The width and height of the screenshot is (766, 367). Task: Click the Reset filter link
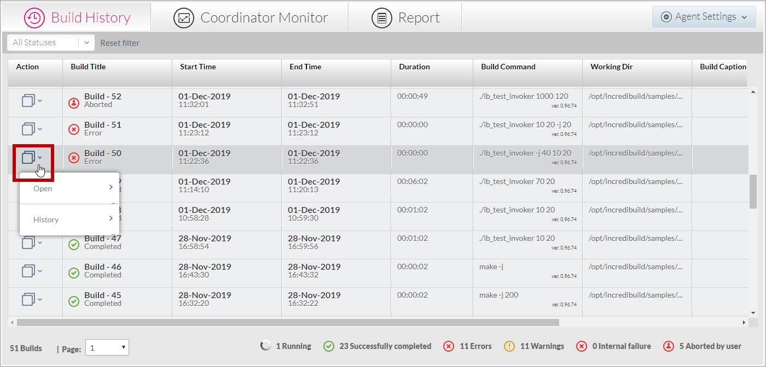(x=120, y=43)
